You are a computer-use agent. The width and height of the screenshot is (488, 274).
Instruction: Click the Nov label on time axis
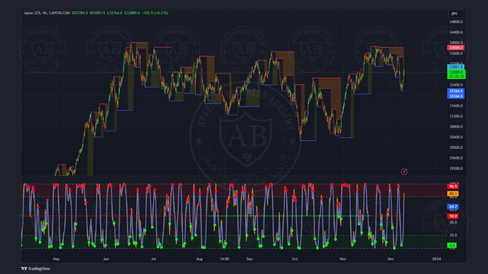343,259
